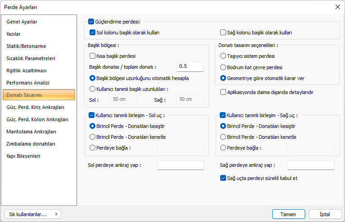Click the Sağ perdeye ankraj yap field

[311, 165]
